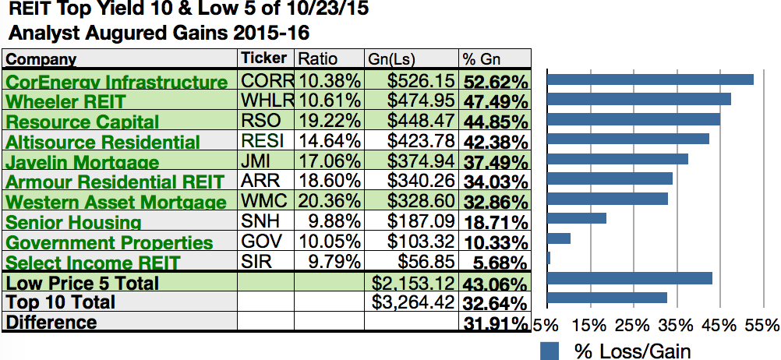781x360 pixels.
Task: Open the Western Asset Mortgage link
Action: pyautogui.click(x=116, y=203)
